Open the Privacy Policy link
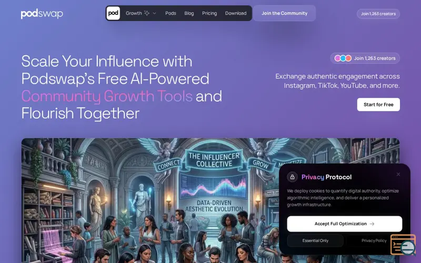 point(374,241)
